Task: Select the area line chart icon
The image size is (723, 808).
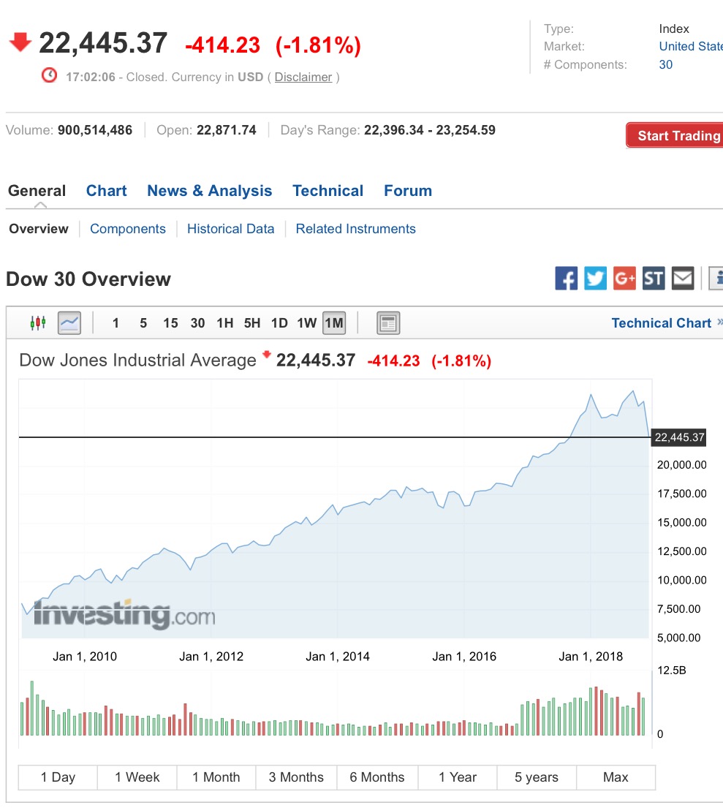Action: coord(69,322)
